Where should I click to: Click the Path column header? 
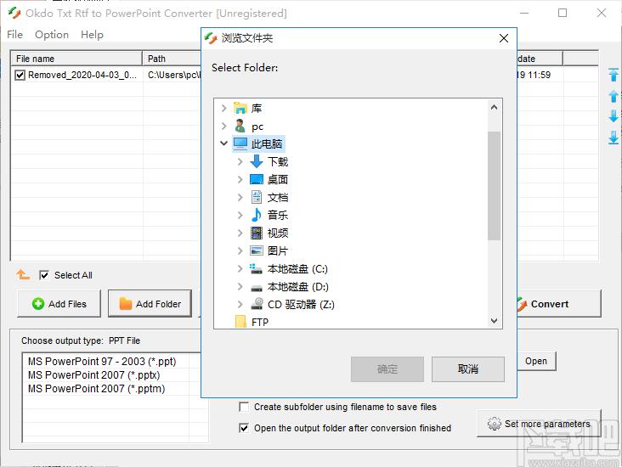[x=172, y=59]
